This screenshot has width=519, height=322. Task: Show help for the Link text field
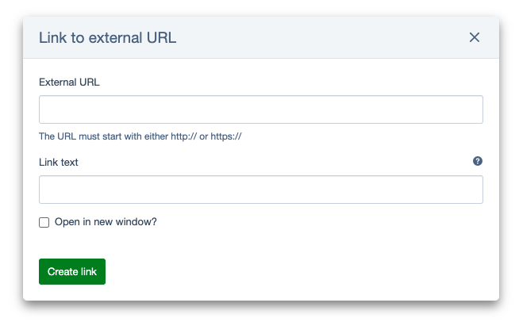(478, 161)
